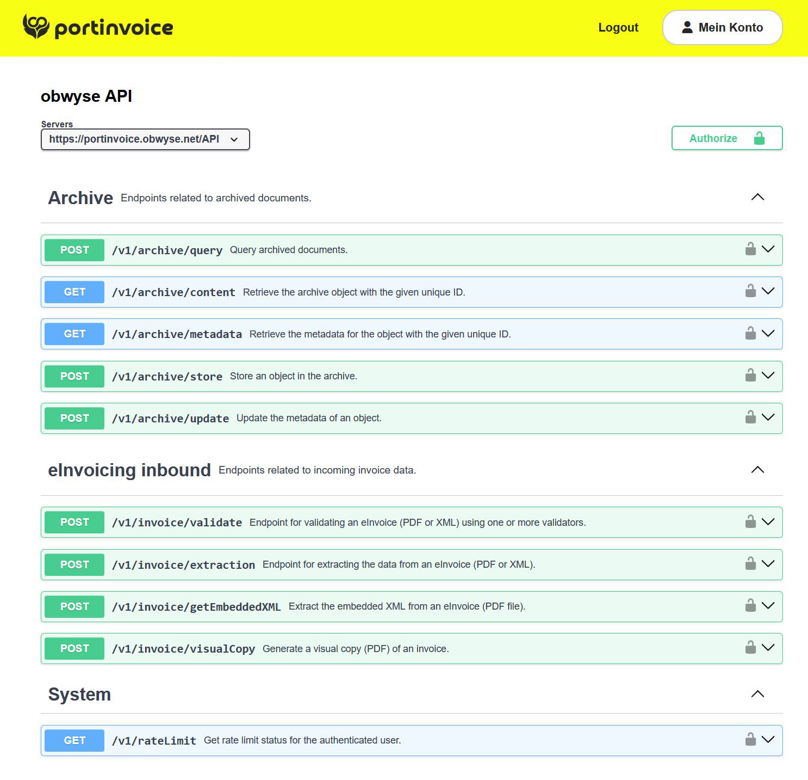The width and height of the screenshot is (808, 780).
Task: Open the Servers dropdown
Action: tap(145, 139)
